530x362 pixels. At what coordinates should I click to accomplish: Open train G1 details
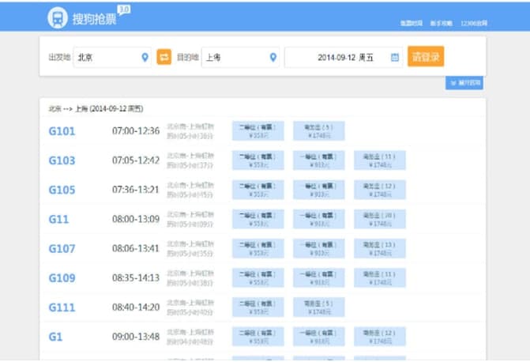[x=55, y=337]
